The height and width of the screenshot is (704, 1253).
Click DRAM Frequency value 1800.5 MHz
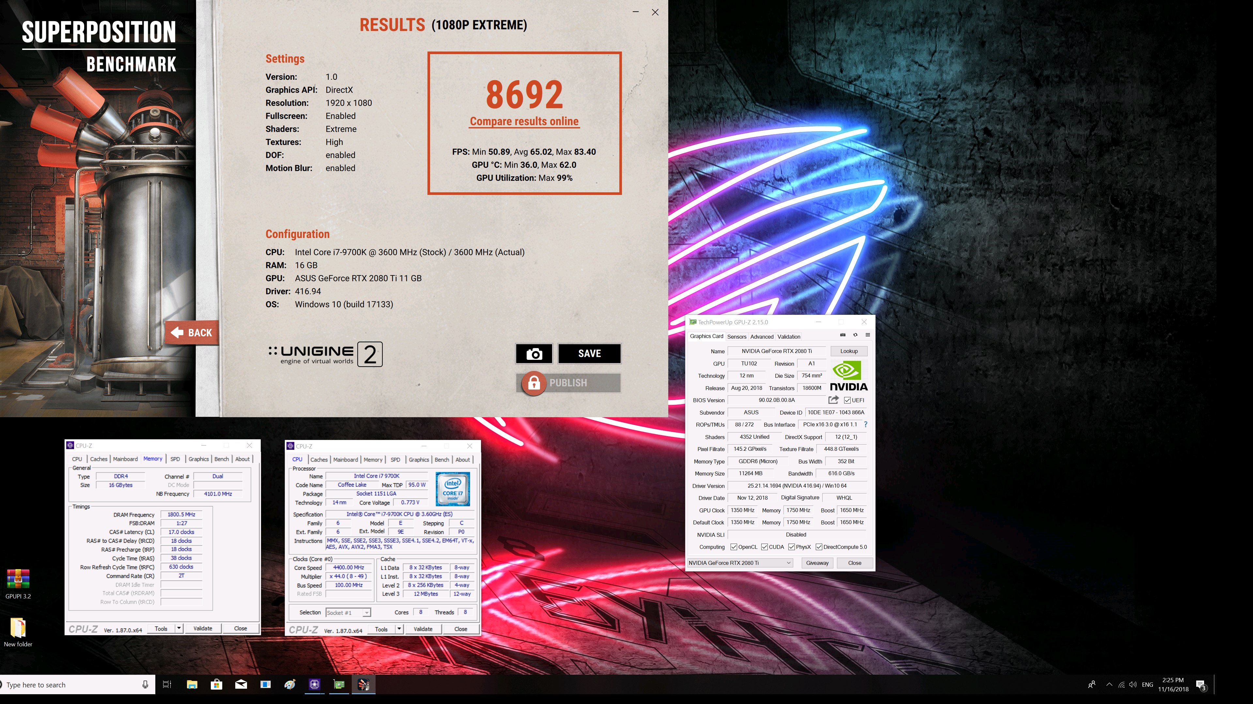click(x=181, y=515)
